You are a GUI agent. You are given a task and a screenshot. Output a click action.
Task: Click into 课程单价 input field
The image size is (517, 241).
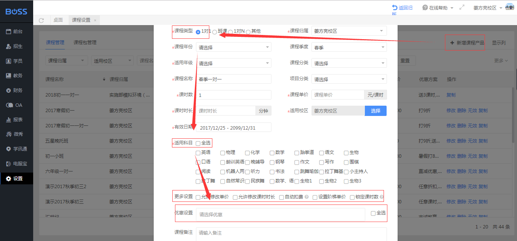[x=338, y=95]
